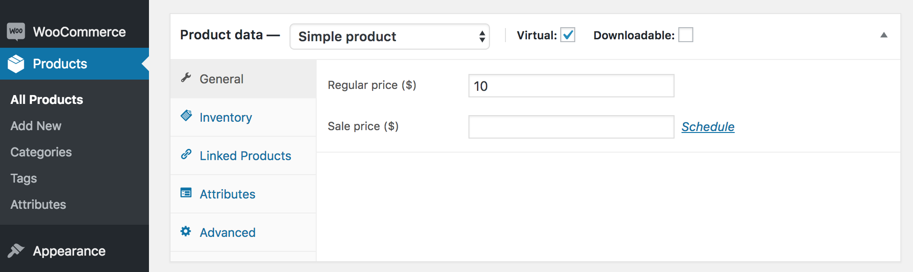The height and width of the screenshot is (272, 913).
Task: Click the Advanced gear icon
Action: [186, 231]
